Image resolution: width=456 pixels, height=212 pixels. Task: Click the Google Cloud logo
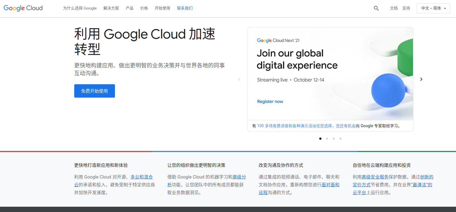[23, 8]
